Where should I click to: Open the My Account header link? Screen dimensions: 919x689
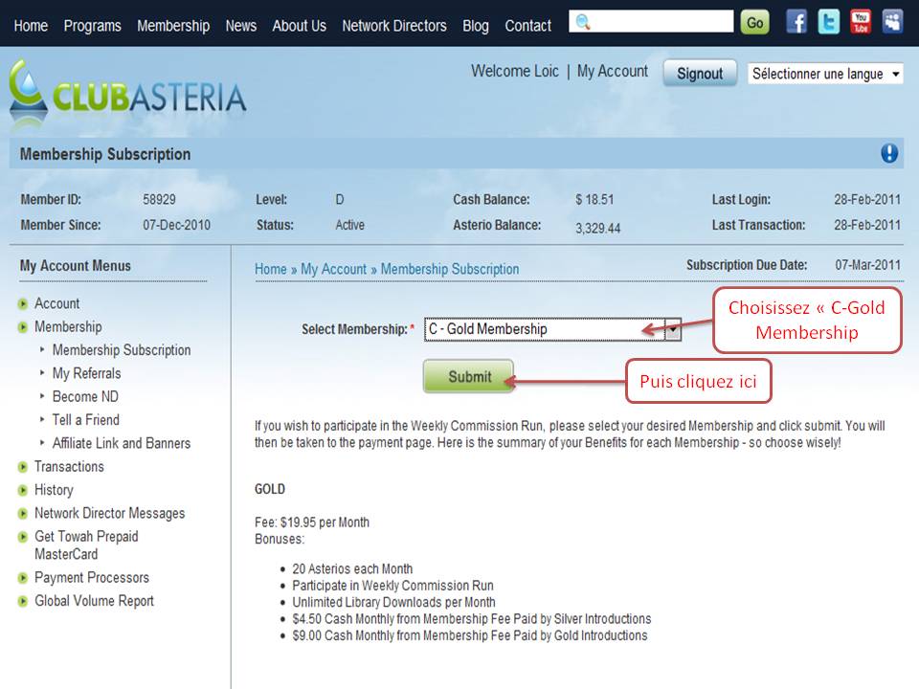click(x=613, y=72)
